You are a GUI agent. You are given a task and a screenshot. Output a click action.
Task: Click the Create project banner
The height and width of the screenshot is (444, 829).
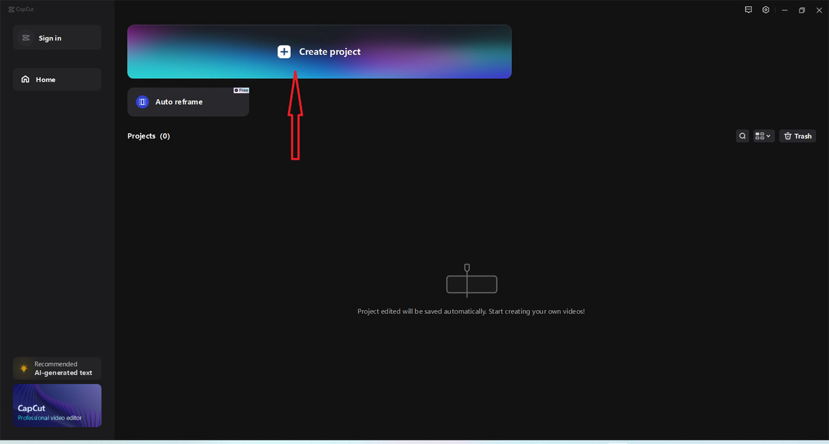pyautogui.click(x=319, y=52)
